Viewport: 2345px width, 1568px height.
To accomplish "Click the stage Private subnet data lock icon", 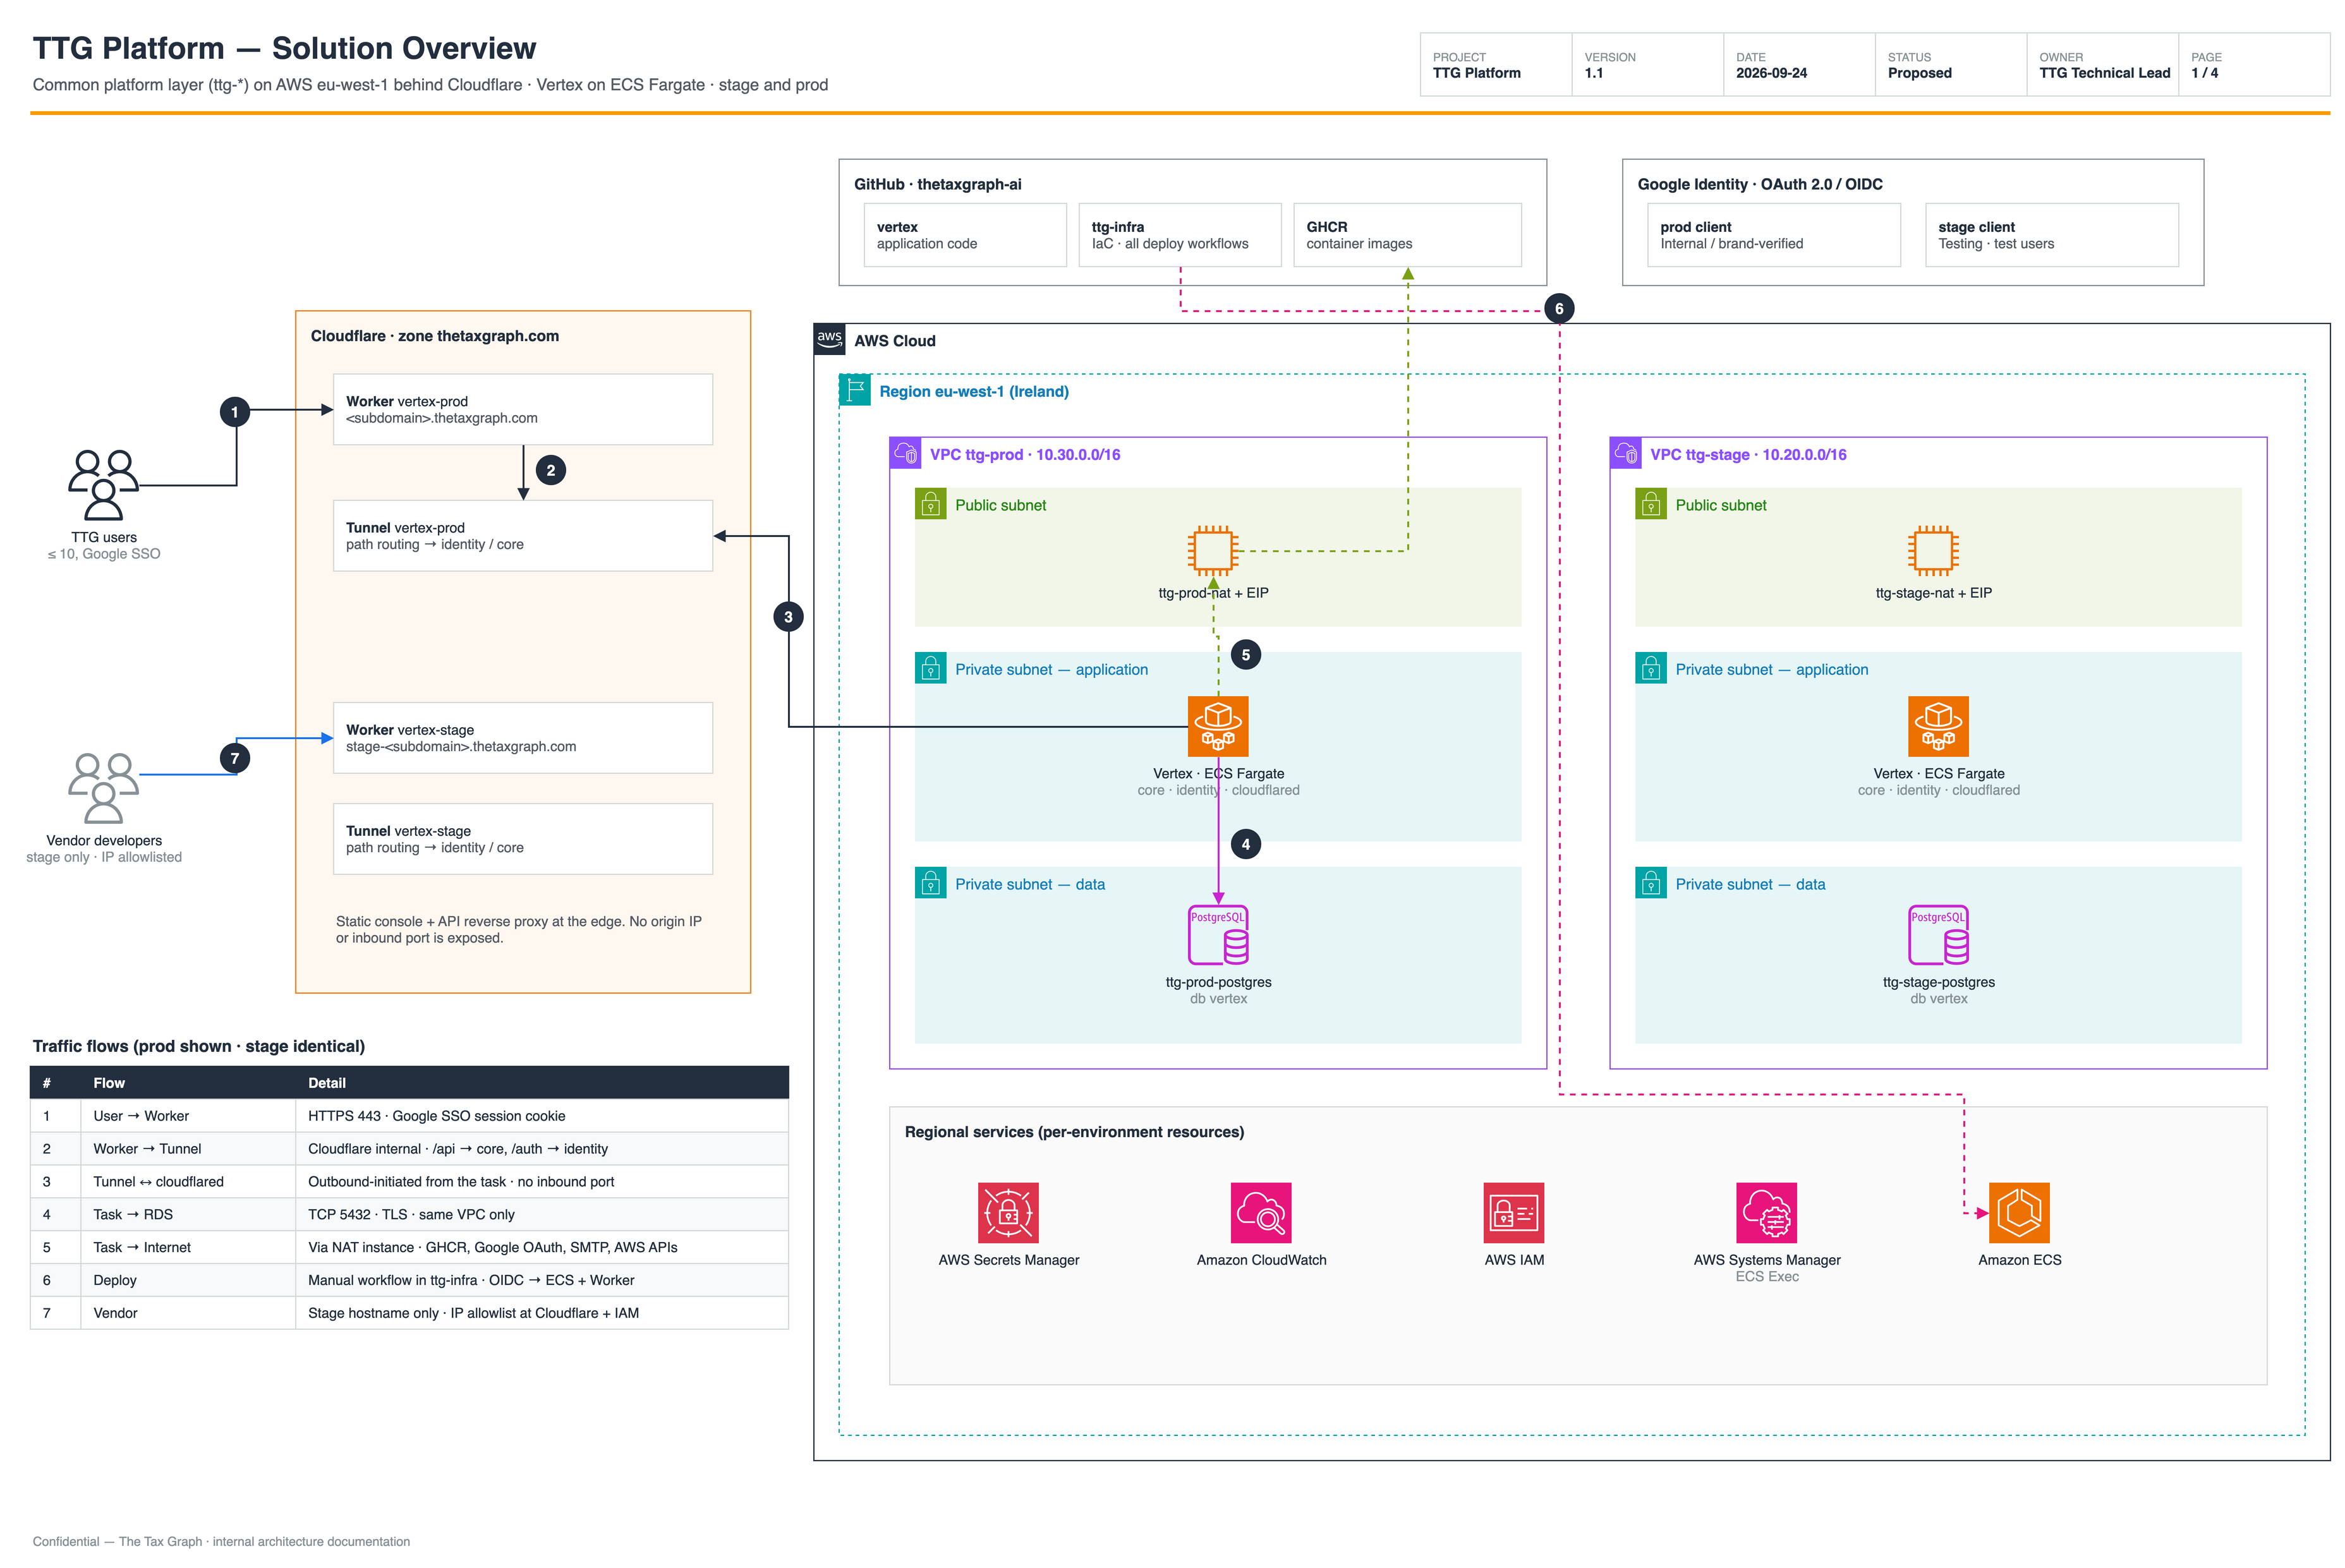I will coord(1650,883).
